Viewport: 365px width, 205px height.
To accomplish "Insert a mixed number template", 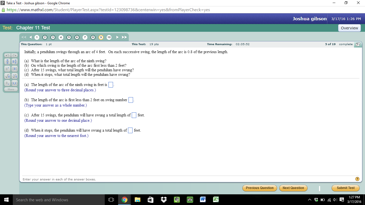I will tap(14, 61).
